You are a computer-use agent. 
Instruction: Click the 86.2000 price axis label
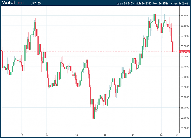tap(185, 56)
